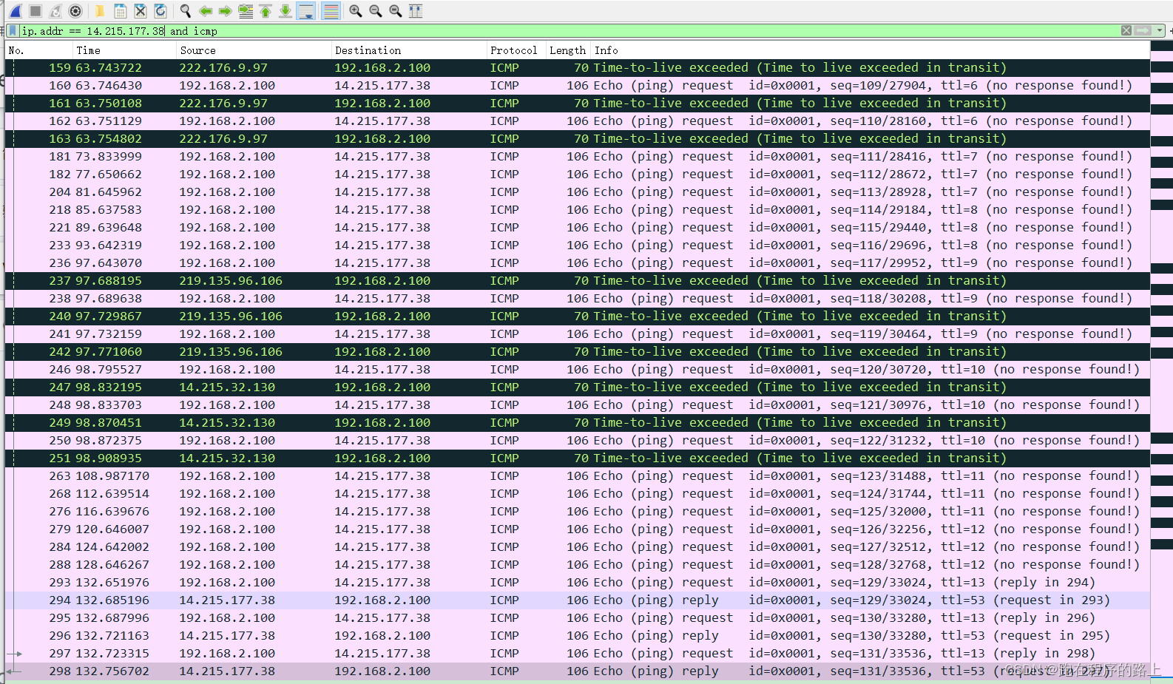Image resolution: width=1173 pixels, height=684 pixels.
Task: Select packet 247 from 14.215.32.130
Action: (x=578, y=387)
